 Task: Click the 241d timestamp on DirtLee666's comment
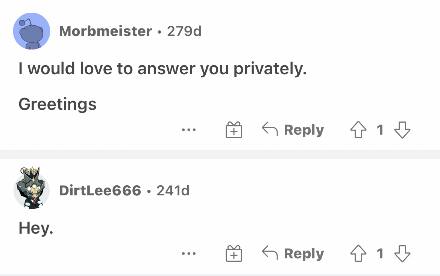[173, 191]
